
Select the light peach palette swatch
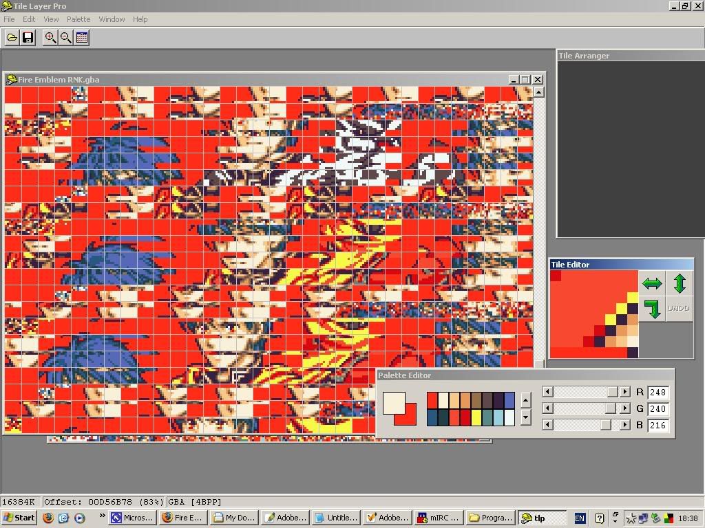(454, 401)
